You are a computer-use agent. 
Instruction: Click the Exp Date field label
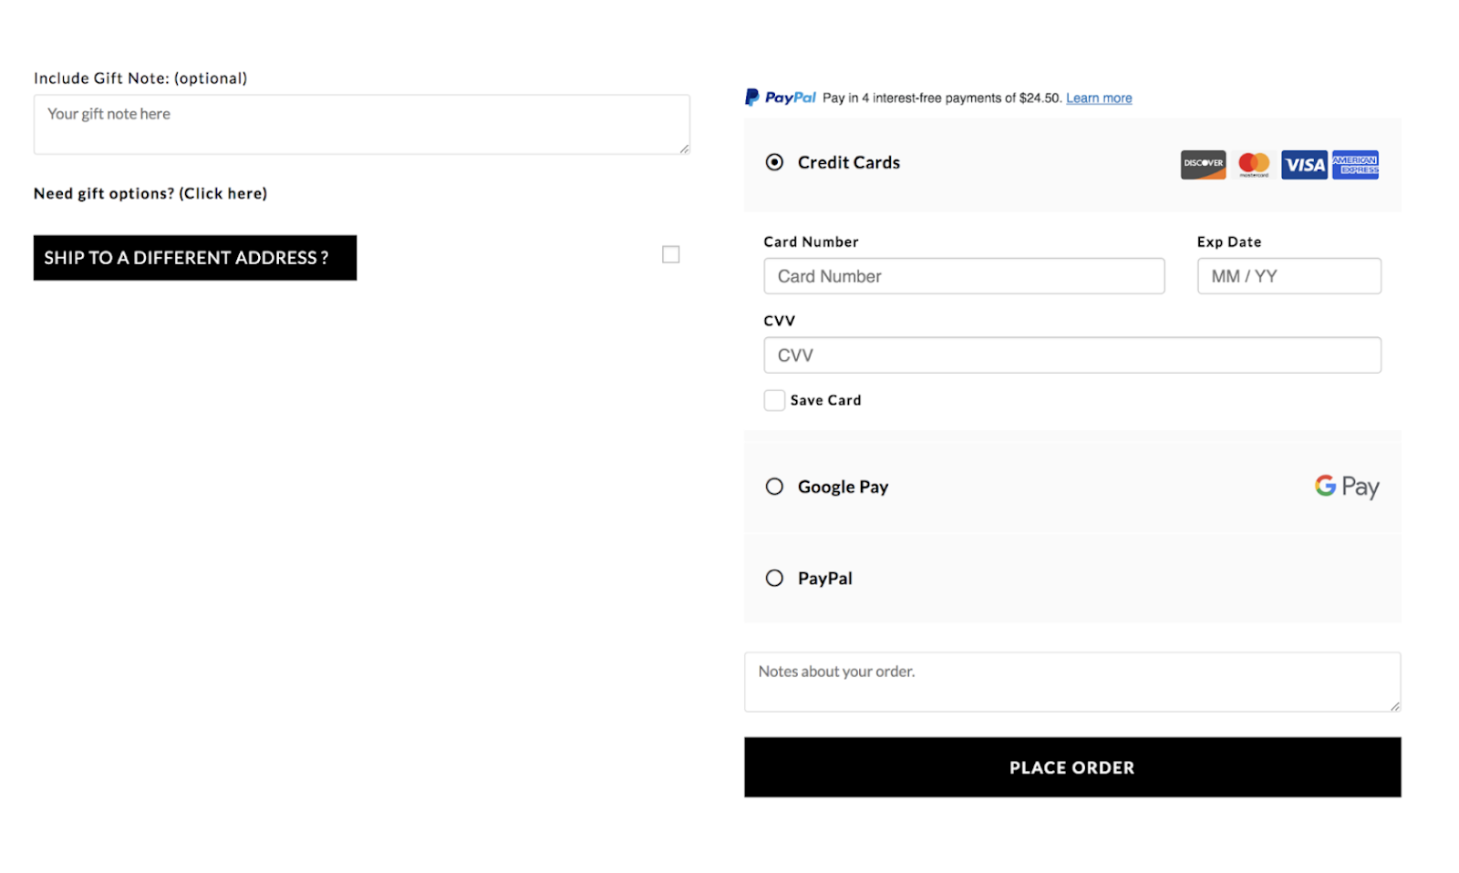coord(1229,241)
